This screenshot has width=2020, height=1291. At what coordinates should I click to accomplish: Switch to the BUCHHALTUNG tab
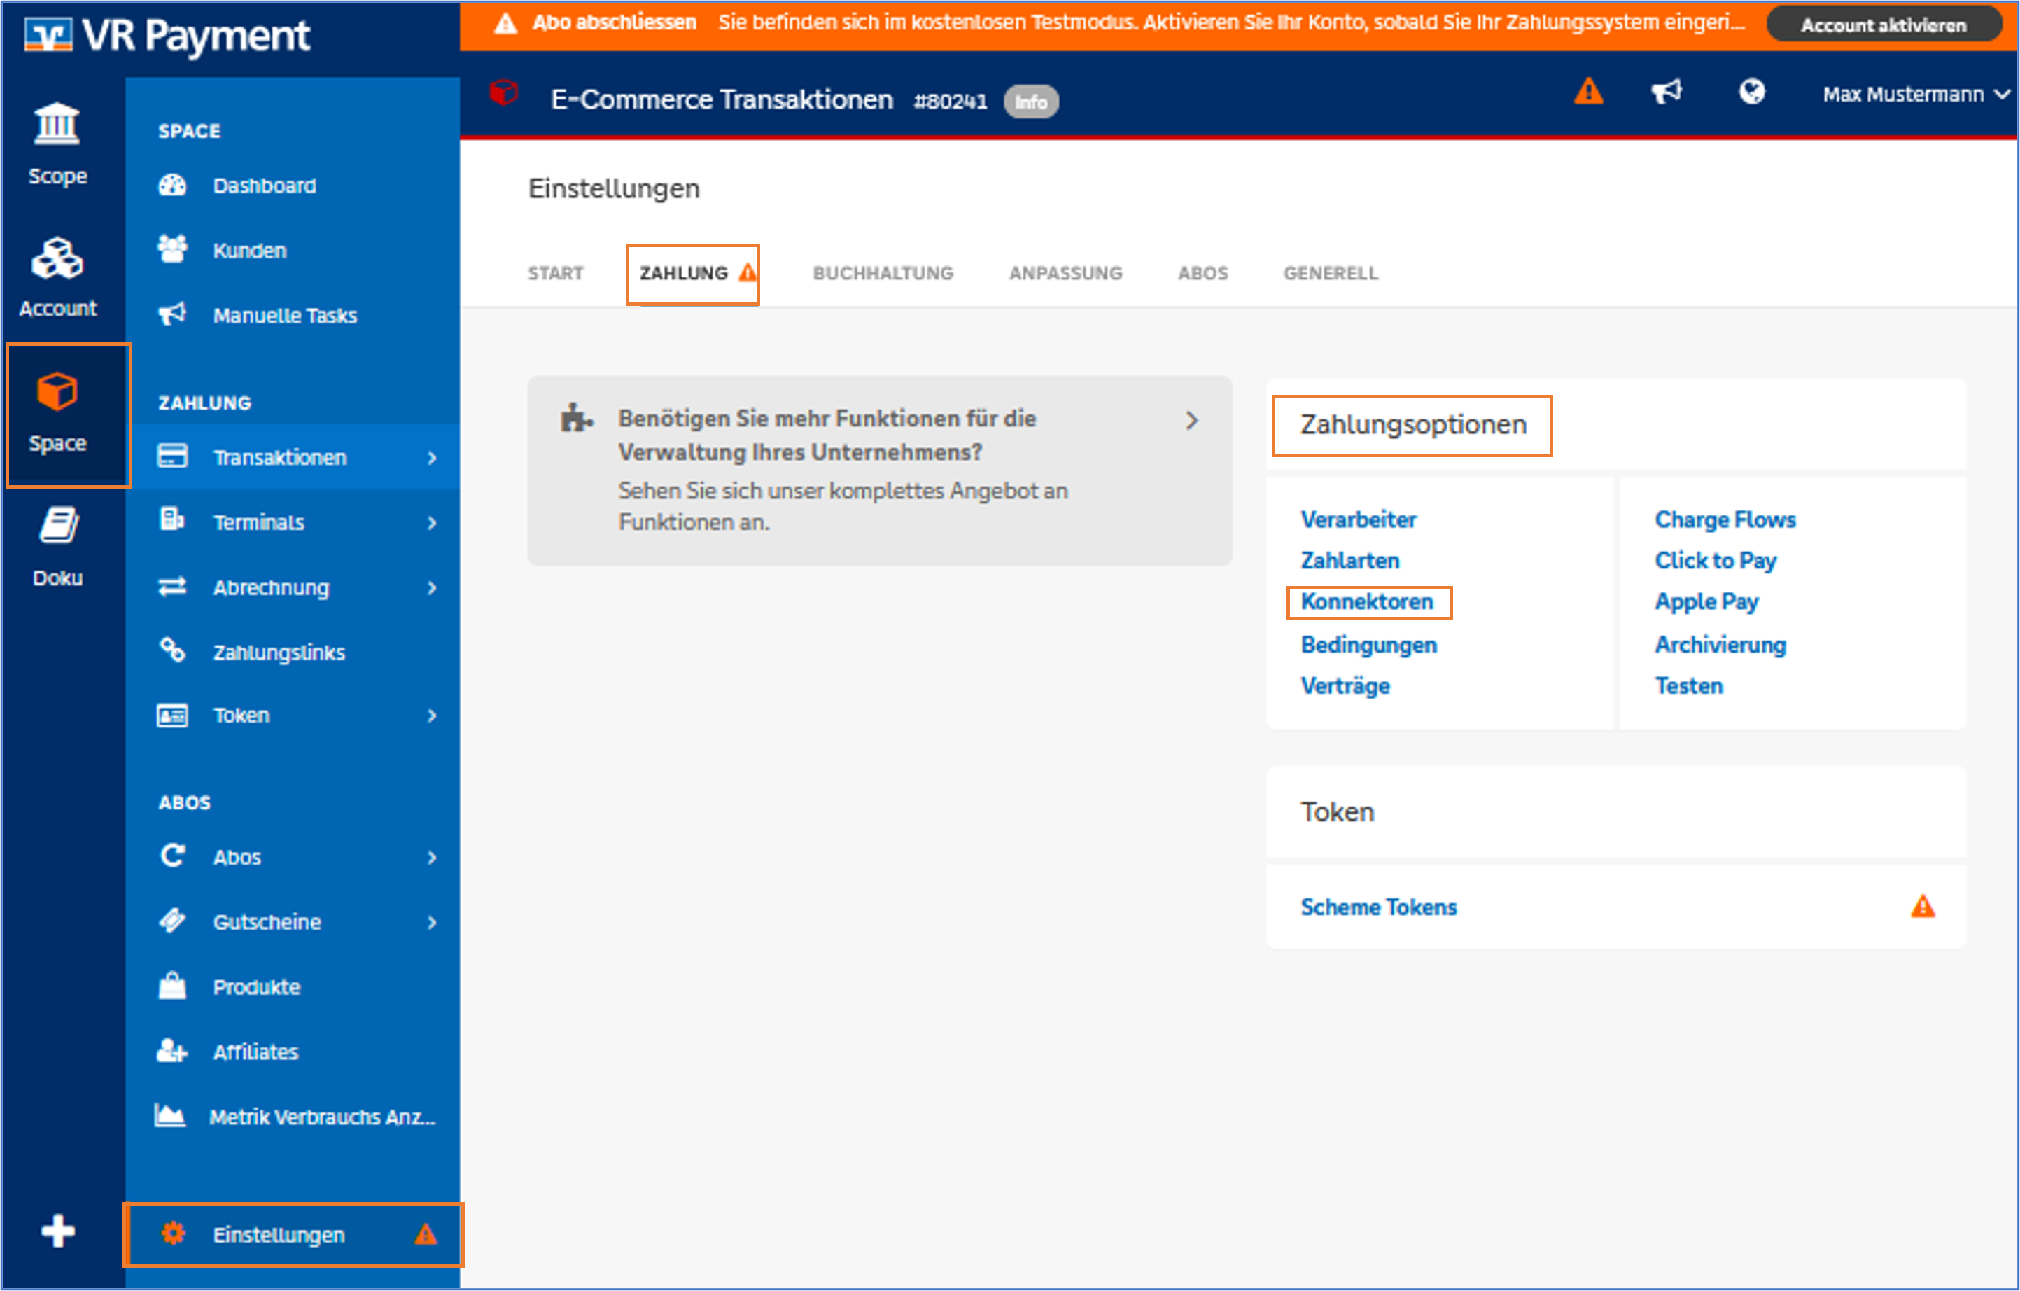pos(883,272)
